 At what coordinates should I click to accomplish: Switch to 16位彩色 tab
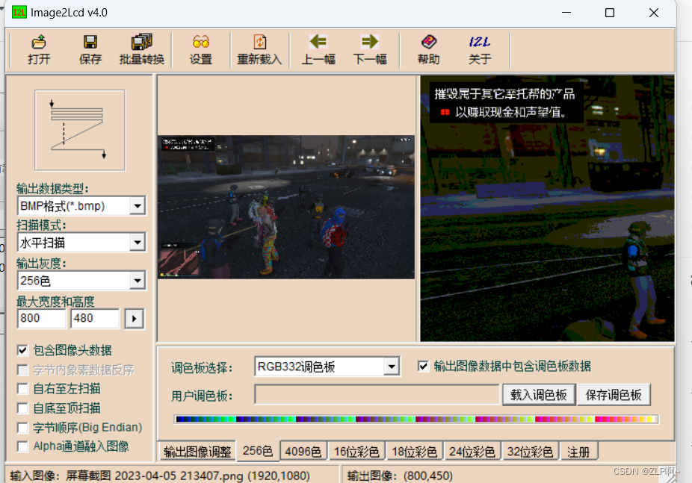pyautogui.click(x=356, y=452)
